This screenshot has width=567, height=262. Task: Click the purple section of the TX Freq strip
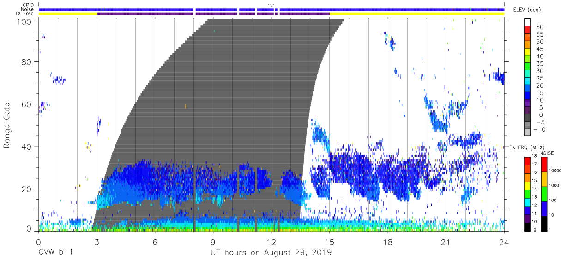(213, 14)
